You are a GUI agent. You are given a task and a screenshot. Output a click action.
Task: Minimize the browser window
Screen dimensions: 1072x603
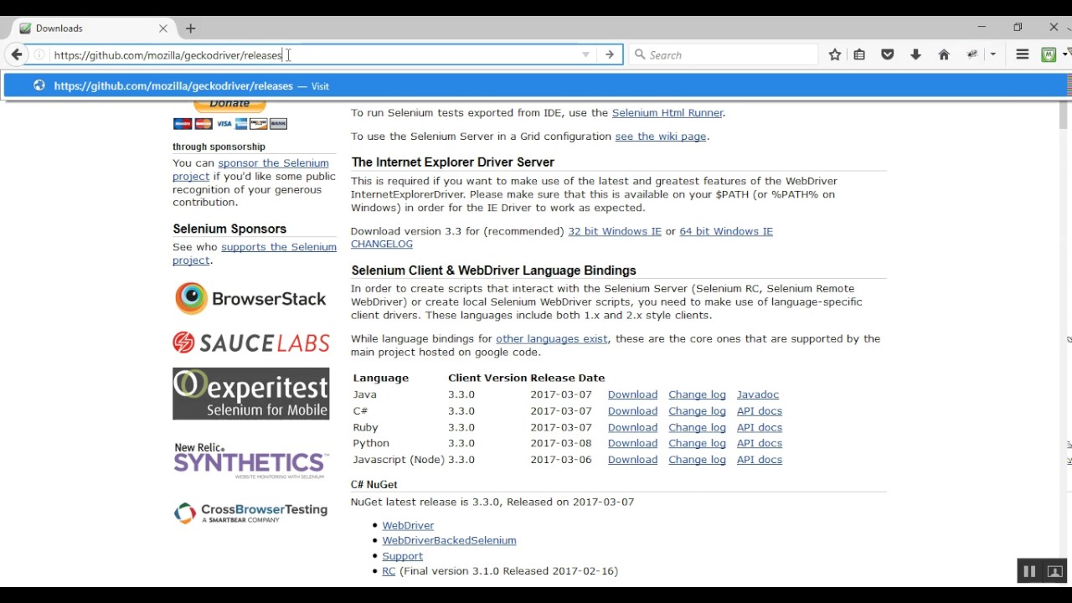tap(982, 27)
